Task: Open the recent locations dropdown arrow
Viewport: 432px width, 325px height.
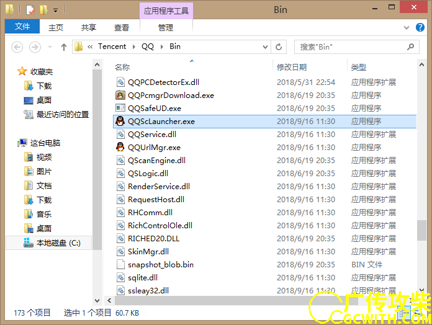Action: pos(50,47)
